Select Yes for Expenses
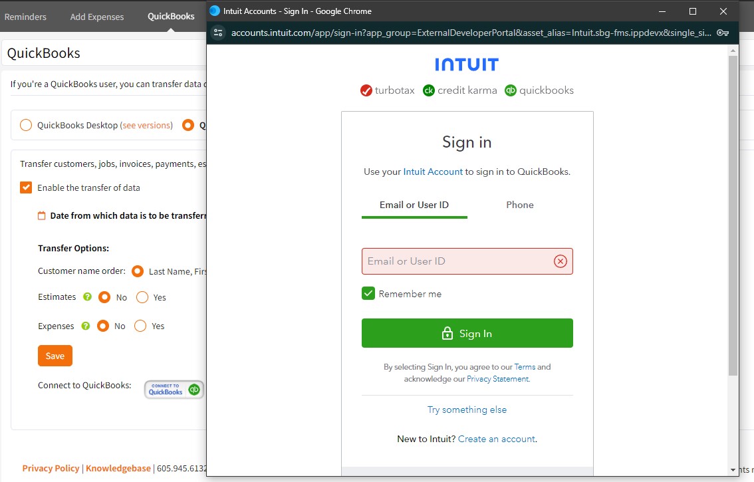 coord(140,326)
